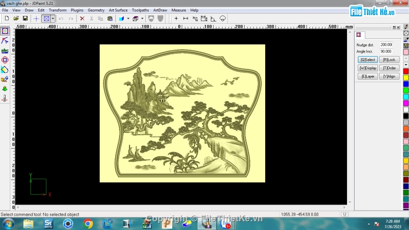409x230 pixels.
Task: Click the [Q]Select button
Action: 368,60
